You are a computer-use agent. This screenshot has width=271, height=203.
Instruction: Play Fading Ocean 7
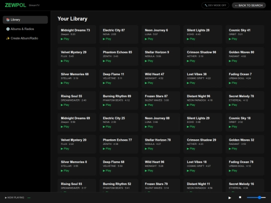233,83
